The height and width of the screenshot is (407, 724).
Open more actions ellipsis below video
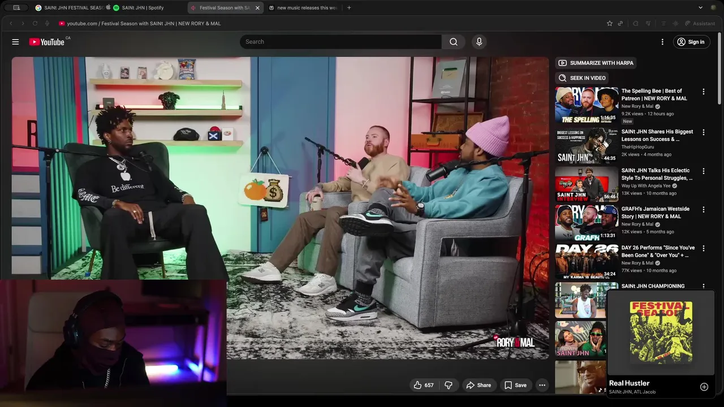tap(542, 385)
